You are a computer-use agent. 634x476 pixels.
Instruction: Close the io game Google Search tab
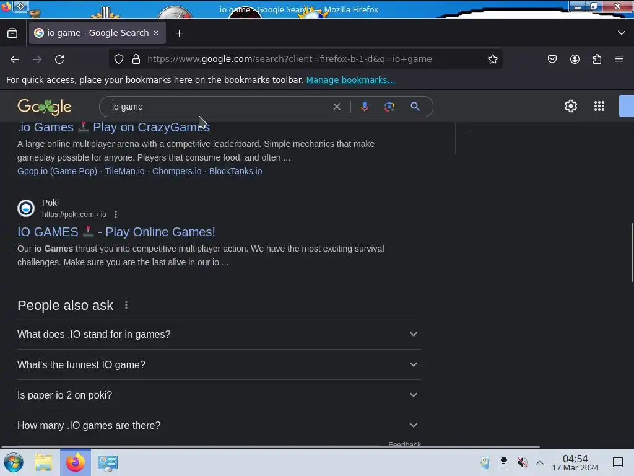pos(156,33)
